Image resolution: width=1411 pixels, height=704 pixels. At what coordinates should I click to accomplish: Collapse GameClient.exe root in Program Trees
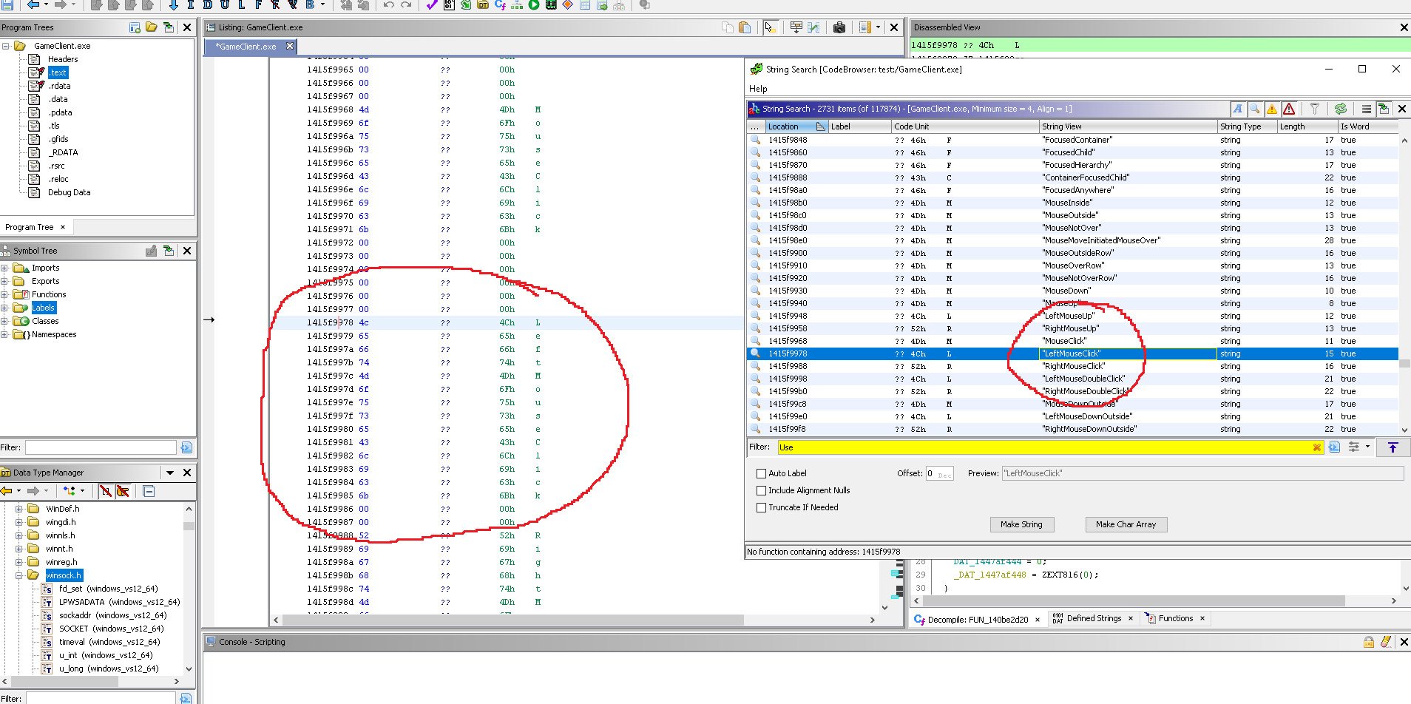[6, 46]
